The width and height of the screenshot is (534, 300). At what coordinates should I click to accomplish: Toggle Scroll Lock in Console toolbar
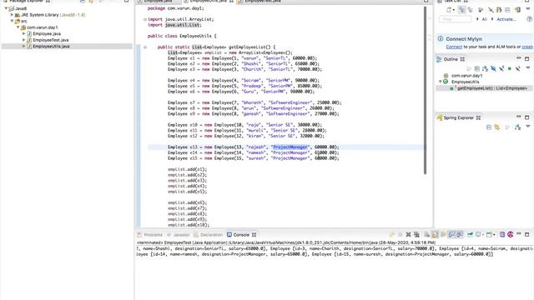click(x=435, y=234)
